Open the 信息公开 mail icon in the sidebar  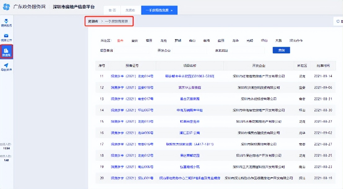(x=7, y=37)
